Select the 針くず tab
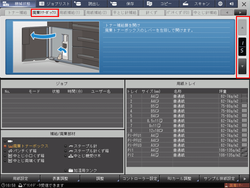Screen dimensions: 250x188 pos(151,13)
